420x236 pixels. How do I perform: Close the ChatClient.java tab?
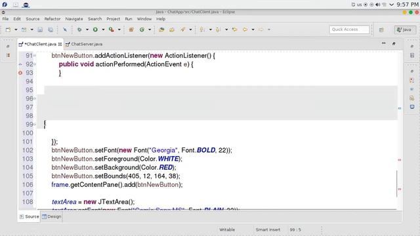[x=60, y=44]
